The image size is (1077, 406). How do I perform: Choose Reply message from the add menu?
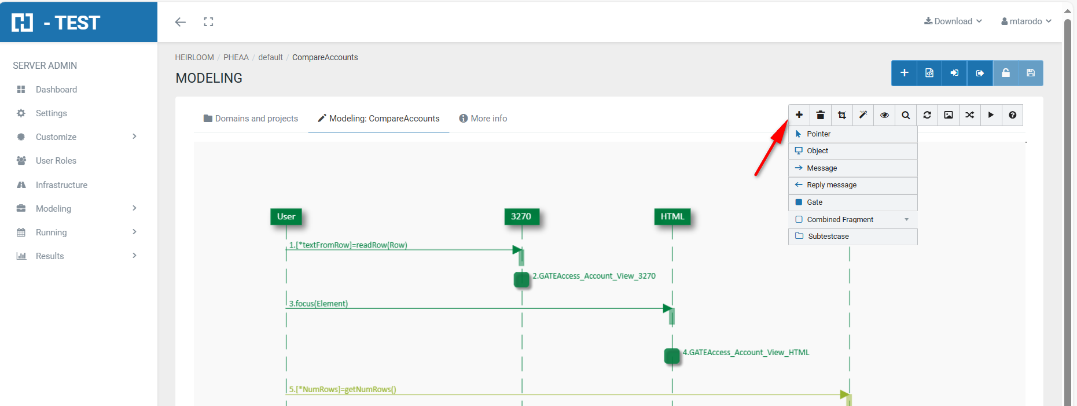[831, 185]
